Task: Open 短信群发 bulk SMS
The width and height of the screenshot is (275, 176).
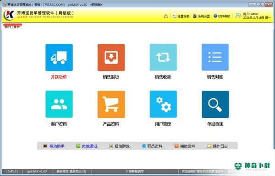Action: pos(120,146)
